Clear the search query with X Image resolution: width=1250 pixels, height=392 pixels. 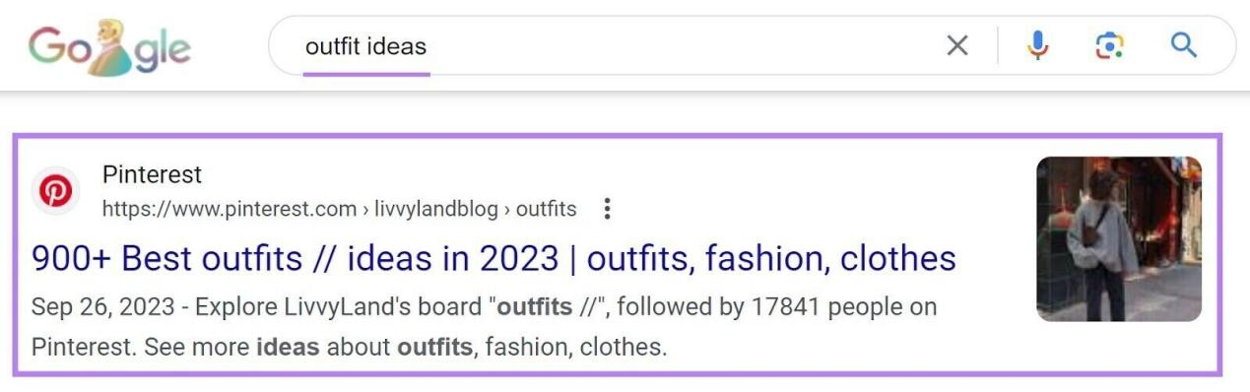957,46
